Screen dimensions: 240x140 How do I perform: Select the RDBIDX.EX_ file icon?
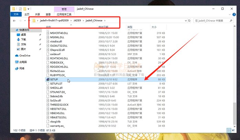[x=48, y=63]
